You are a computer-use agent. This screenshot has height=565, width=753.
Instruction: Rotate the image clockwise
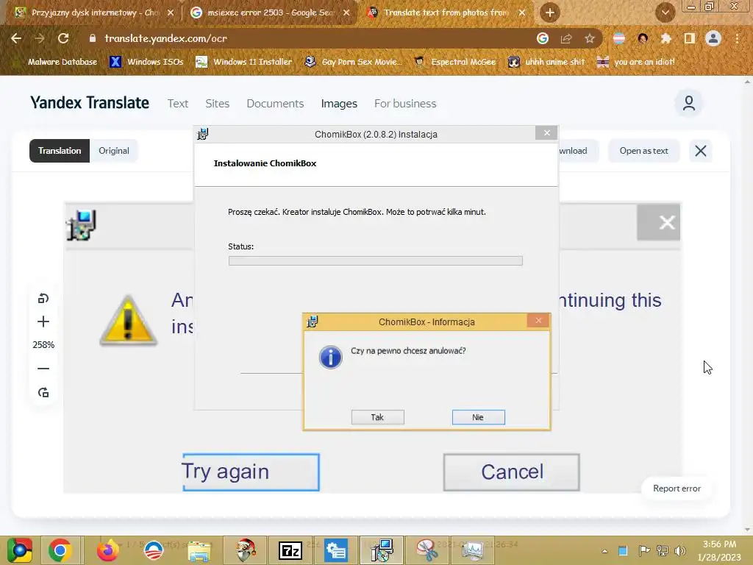click(x=43, y=393)
